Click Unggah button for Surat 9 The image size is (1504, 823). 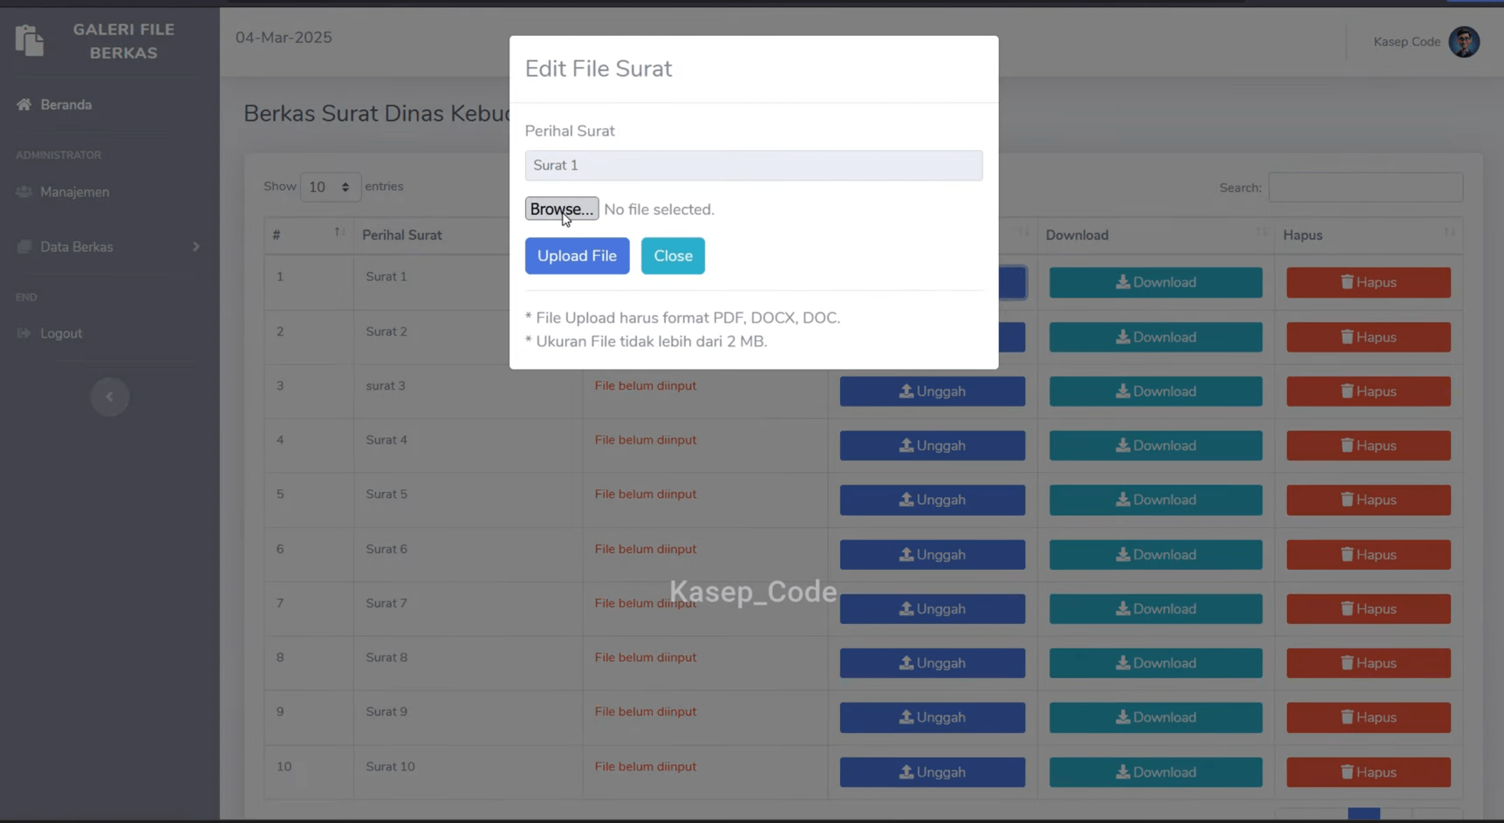click(932, 717)
